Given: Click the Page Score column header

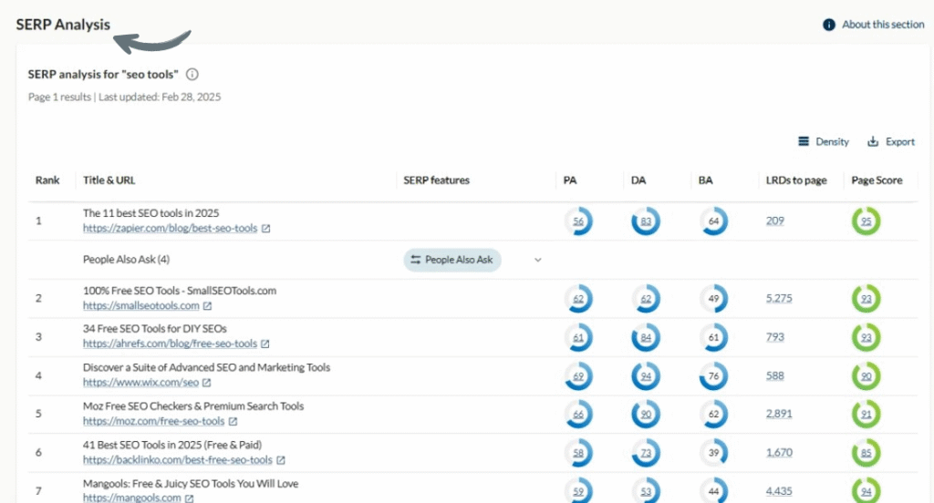Looking at the screenshot, I should coord(877,180).
